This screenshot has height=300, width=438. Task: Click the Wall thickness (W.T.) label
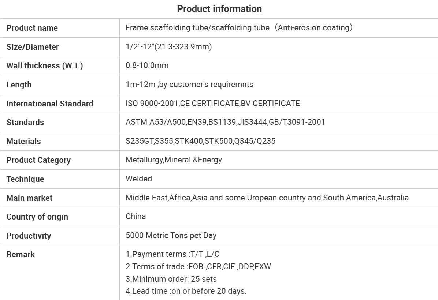[45, 66]
